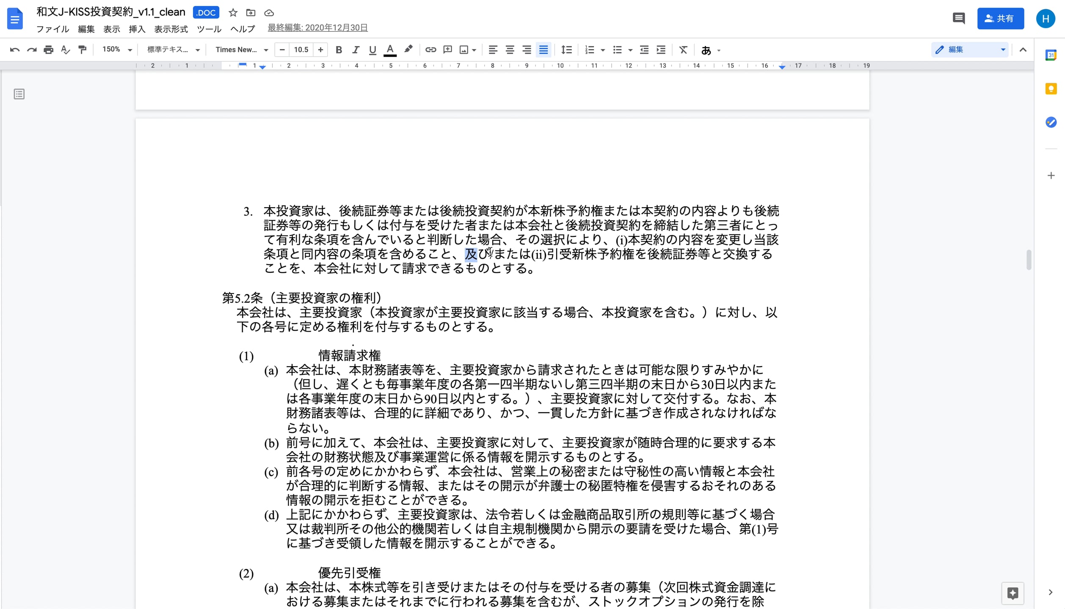The height and width of the screenshot is (609, 1065).
Task: Toggle bold formatting
Action: [x=338, y=49]
